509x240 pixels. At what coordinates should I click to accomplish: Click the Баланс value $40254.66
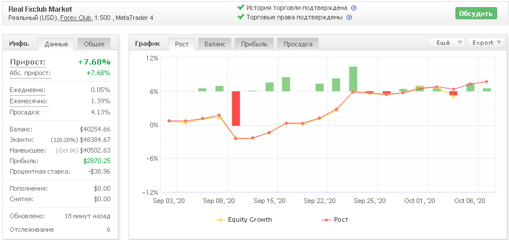coord(95,129)
